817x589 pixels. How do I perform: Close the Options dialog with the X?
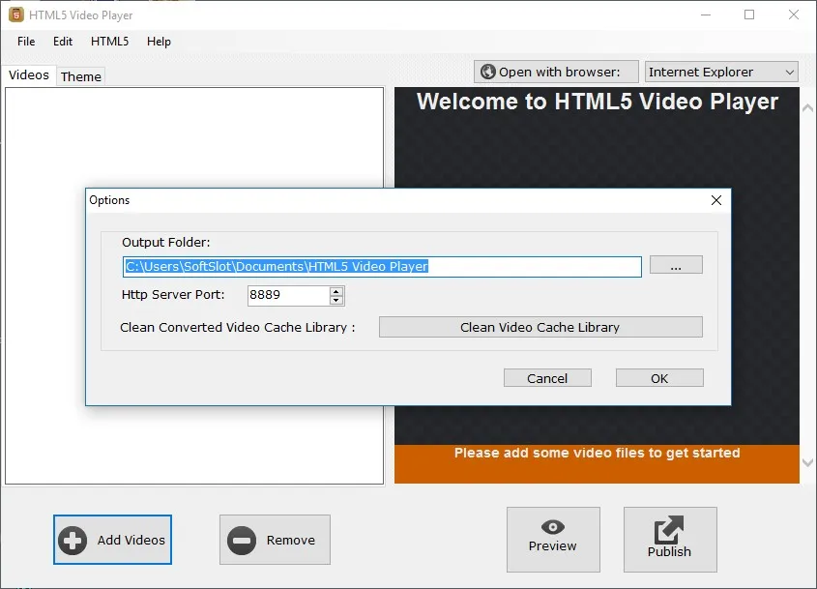716,200
